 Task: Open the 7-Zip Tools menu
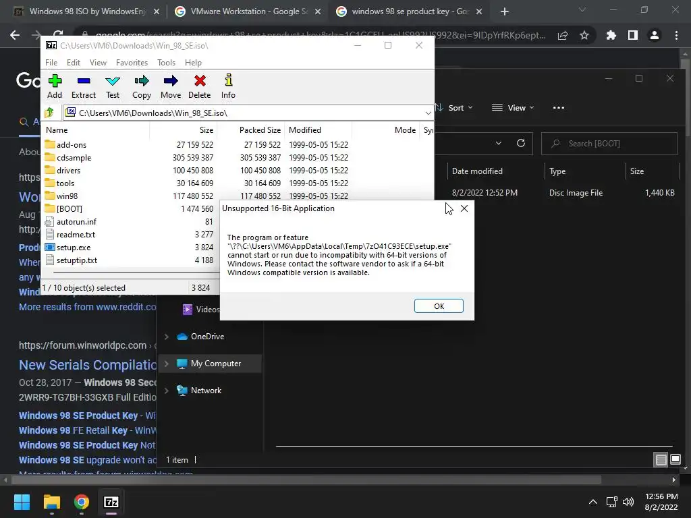166,63
